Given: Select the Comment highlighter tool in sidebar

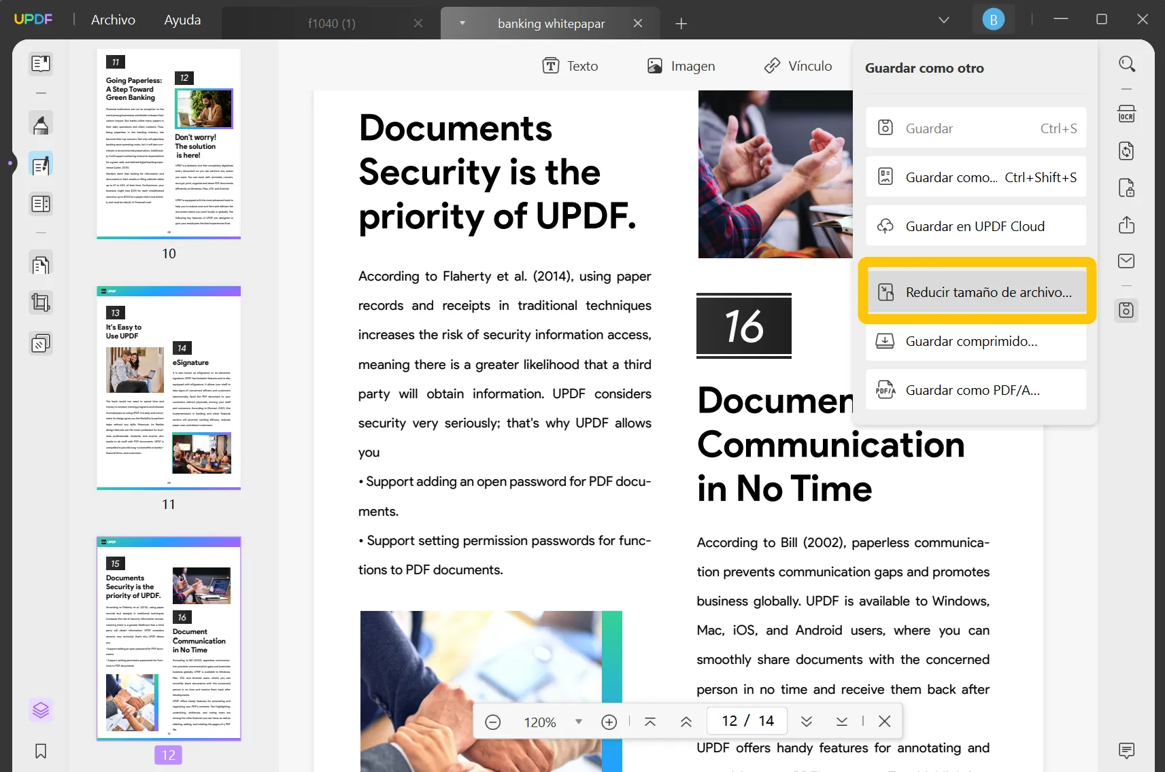Looking at the screenshot, I should 41,124.
